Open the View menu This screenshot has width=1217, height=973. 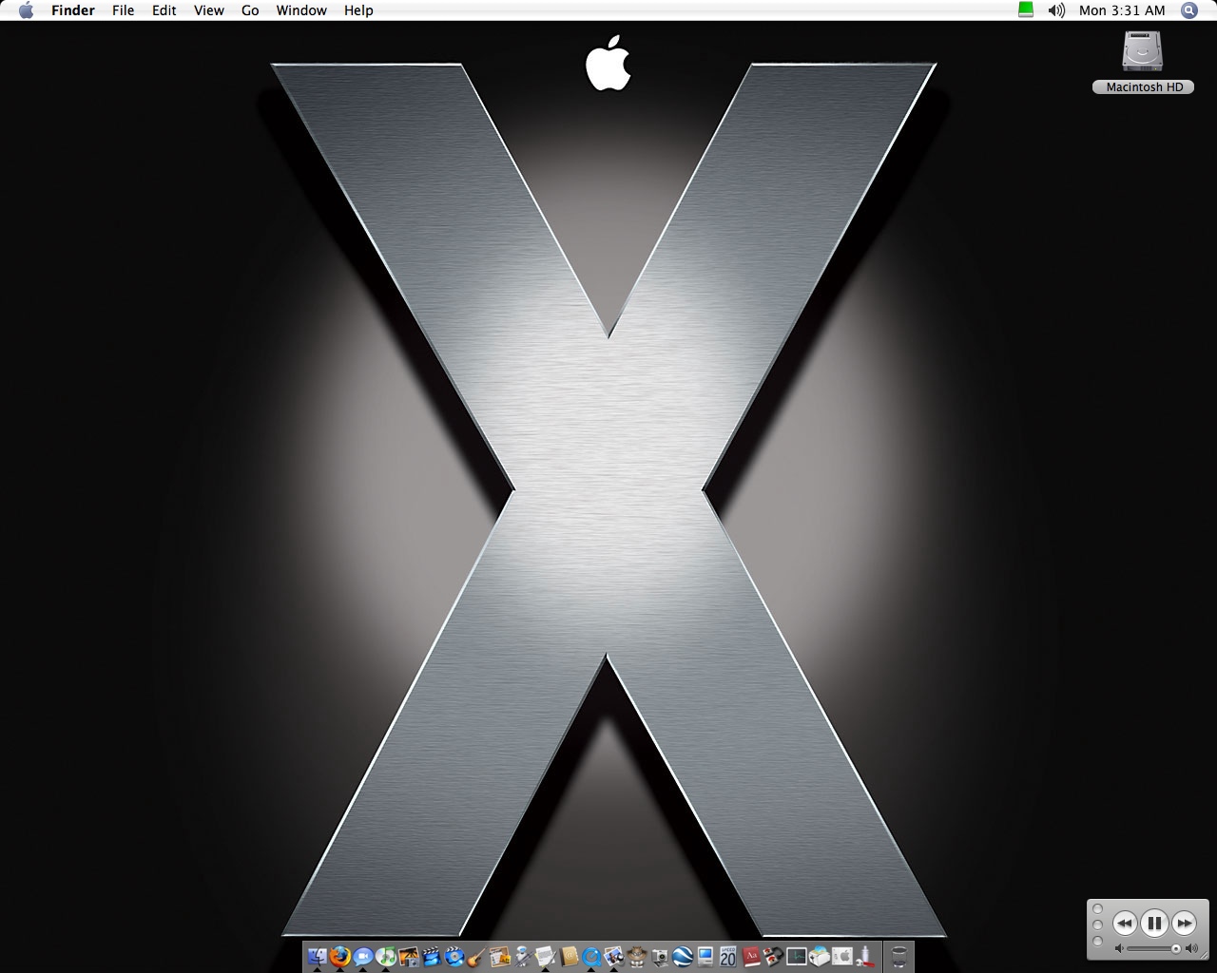tap(209, 10)
